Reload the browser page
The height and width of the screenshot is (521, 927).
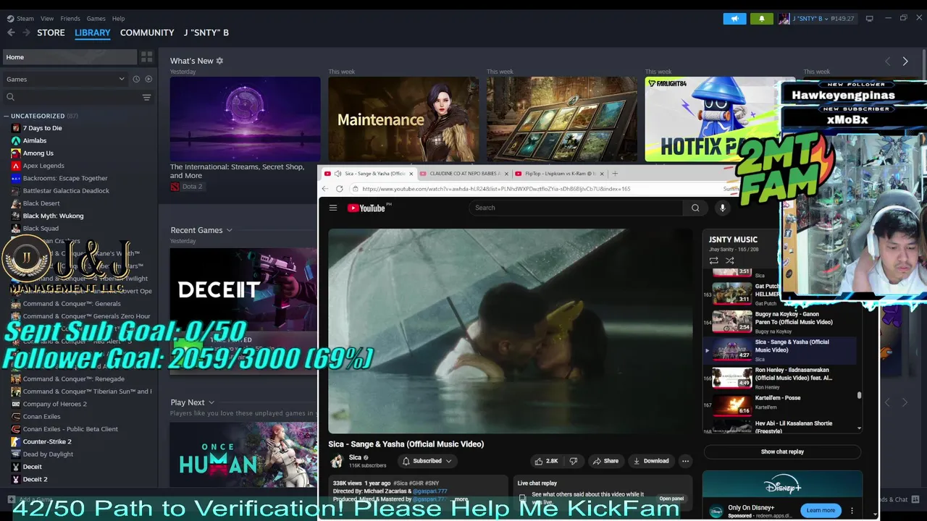point(339,189)
